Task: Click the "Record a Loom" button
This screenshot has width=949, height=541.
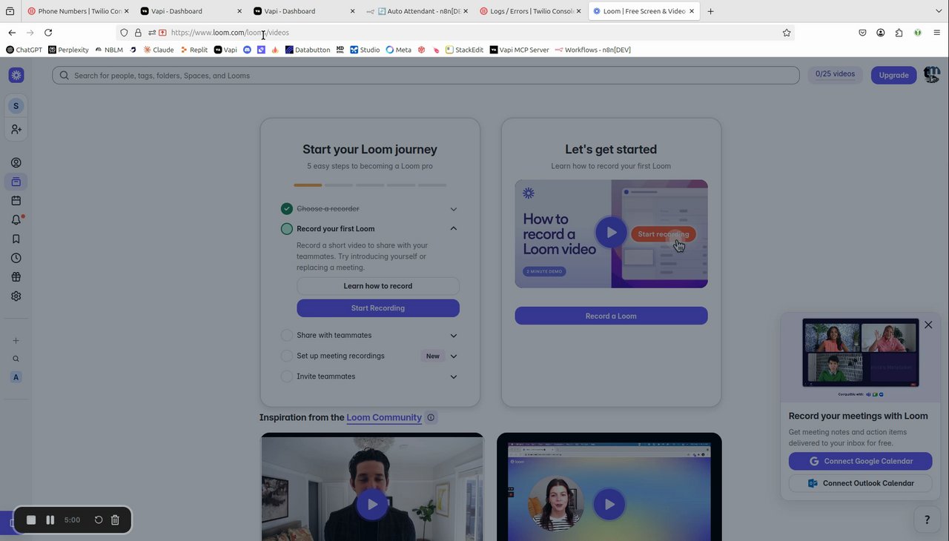Action: (x=611, y=316)
